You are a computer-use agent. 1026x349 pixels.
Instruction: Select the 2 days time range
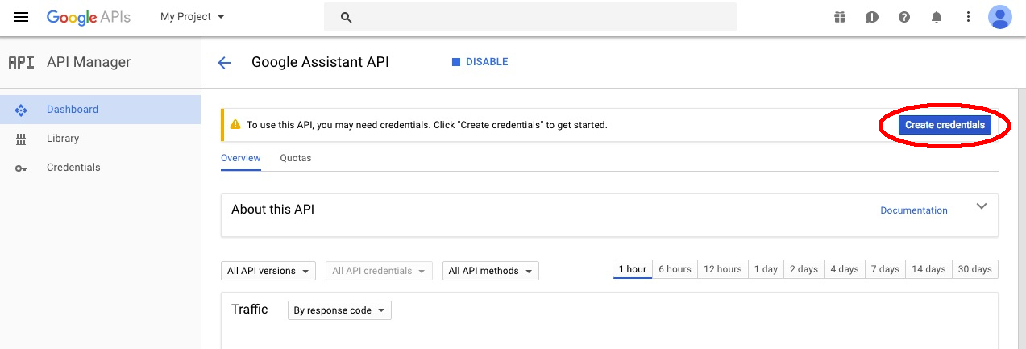(x=804, y=269)
